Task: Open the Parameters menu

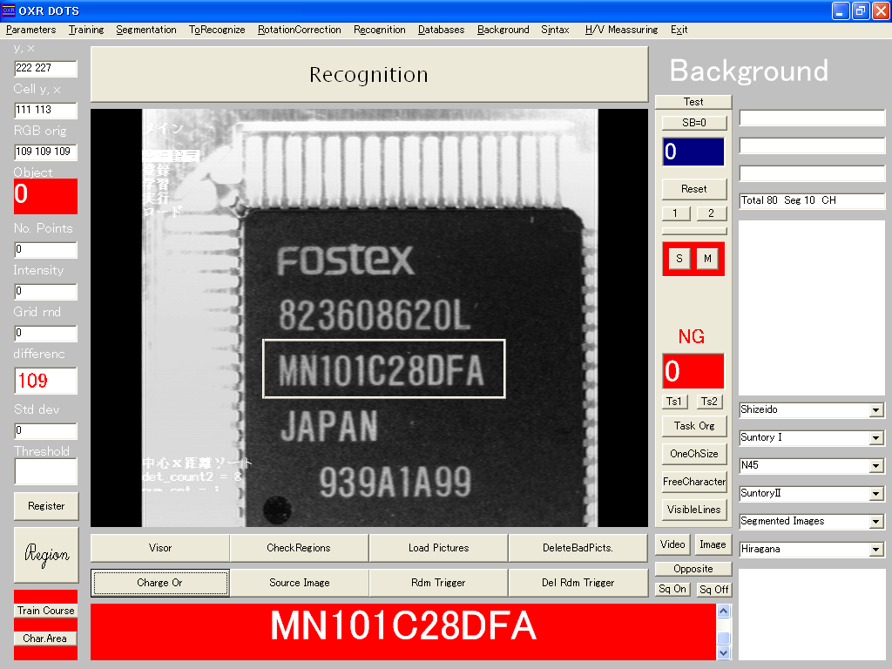Action: 30,30
